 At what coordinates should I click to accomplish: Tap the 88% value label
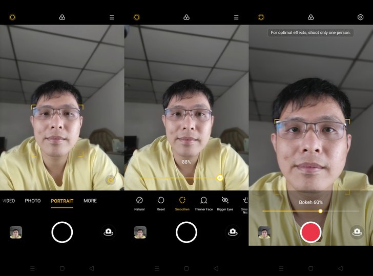pos(186,162)
